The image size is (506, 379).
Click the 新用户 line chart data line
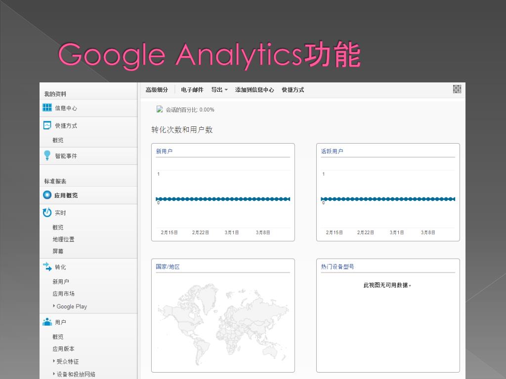pos(223,199)
